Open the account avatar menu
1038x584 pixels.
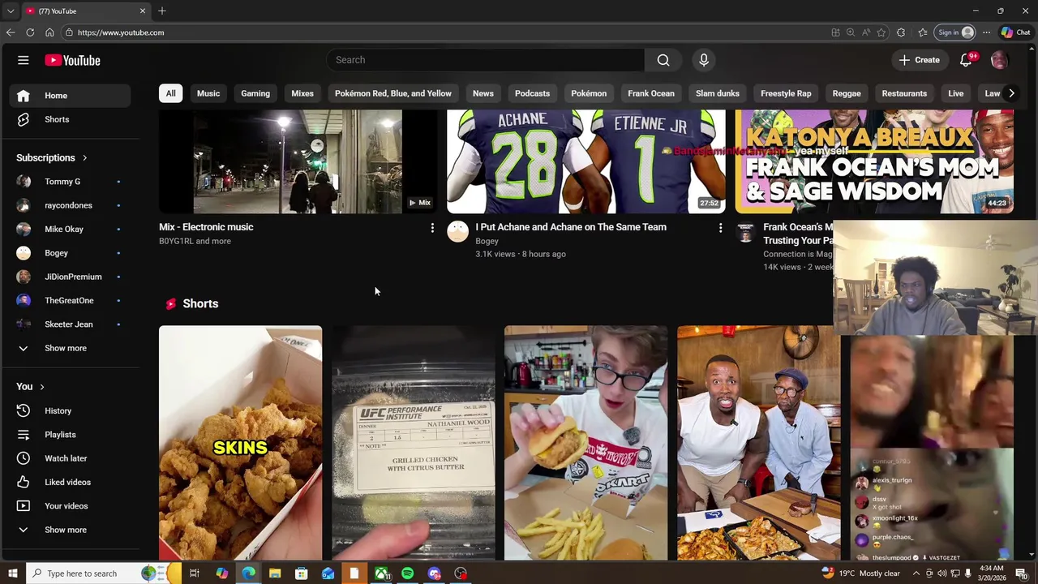(x=999, y=60)
